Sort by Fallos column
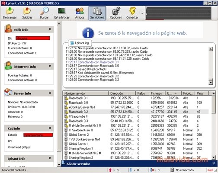 pyautogui.click(x=142, y=93)
